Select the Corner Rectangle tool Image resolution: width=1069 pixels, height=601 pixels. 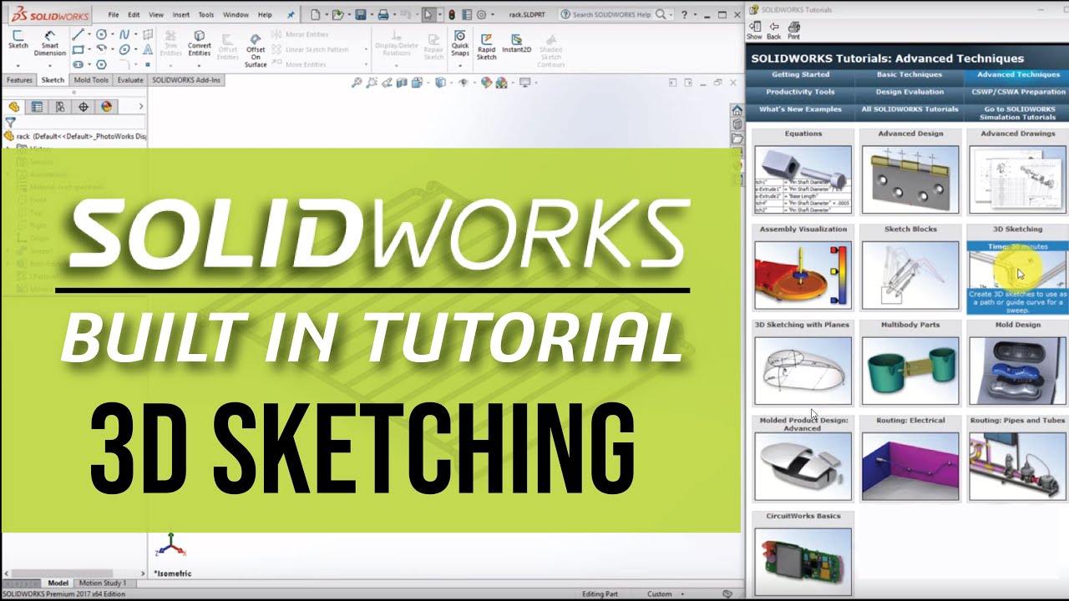[x=78, y=49]
